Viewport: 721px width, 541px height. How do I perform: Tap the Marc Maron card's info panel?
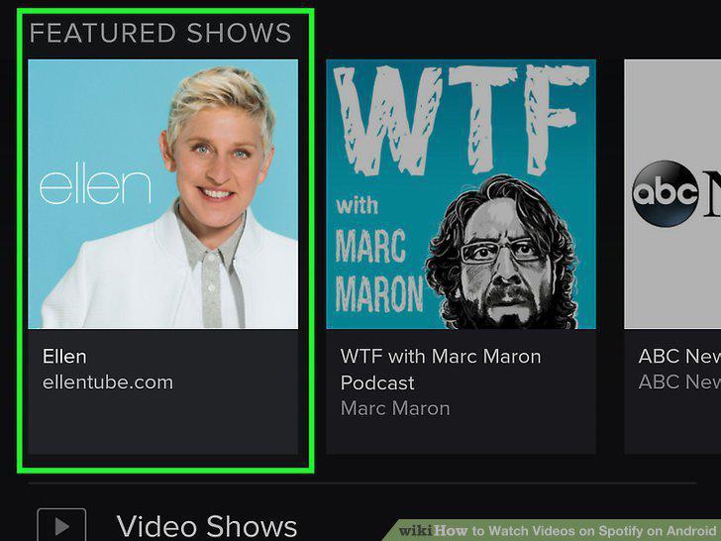point(461,391)
